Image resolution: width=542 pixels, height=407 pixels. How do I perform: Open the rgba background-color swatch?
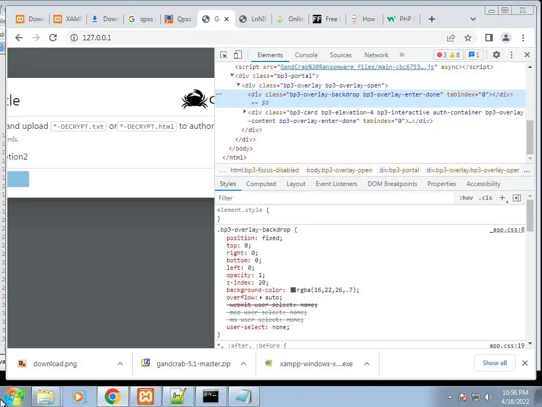pos(293,290)
